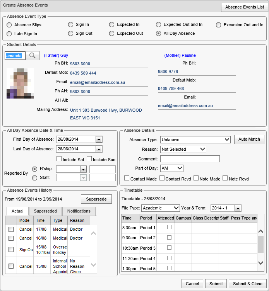Tick the Contact Made checkbox

coord(127,178)
